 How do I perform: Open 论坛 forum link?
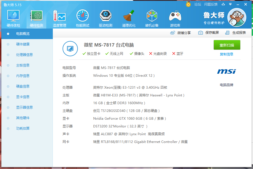198,4
